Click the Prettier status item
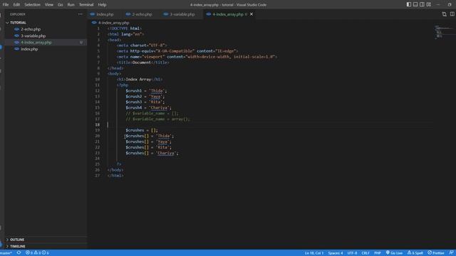The image size is (456, 256). click(435, 253)
